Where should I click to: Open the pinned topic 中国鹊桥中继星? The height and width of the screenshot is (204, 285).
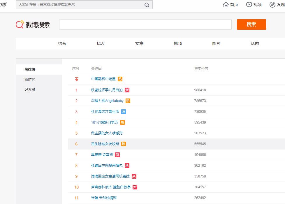click(x=103, y=79)
